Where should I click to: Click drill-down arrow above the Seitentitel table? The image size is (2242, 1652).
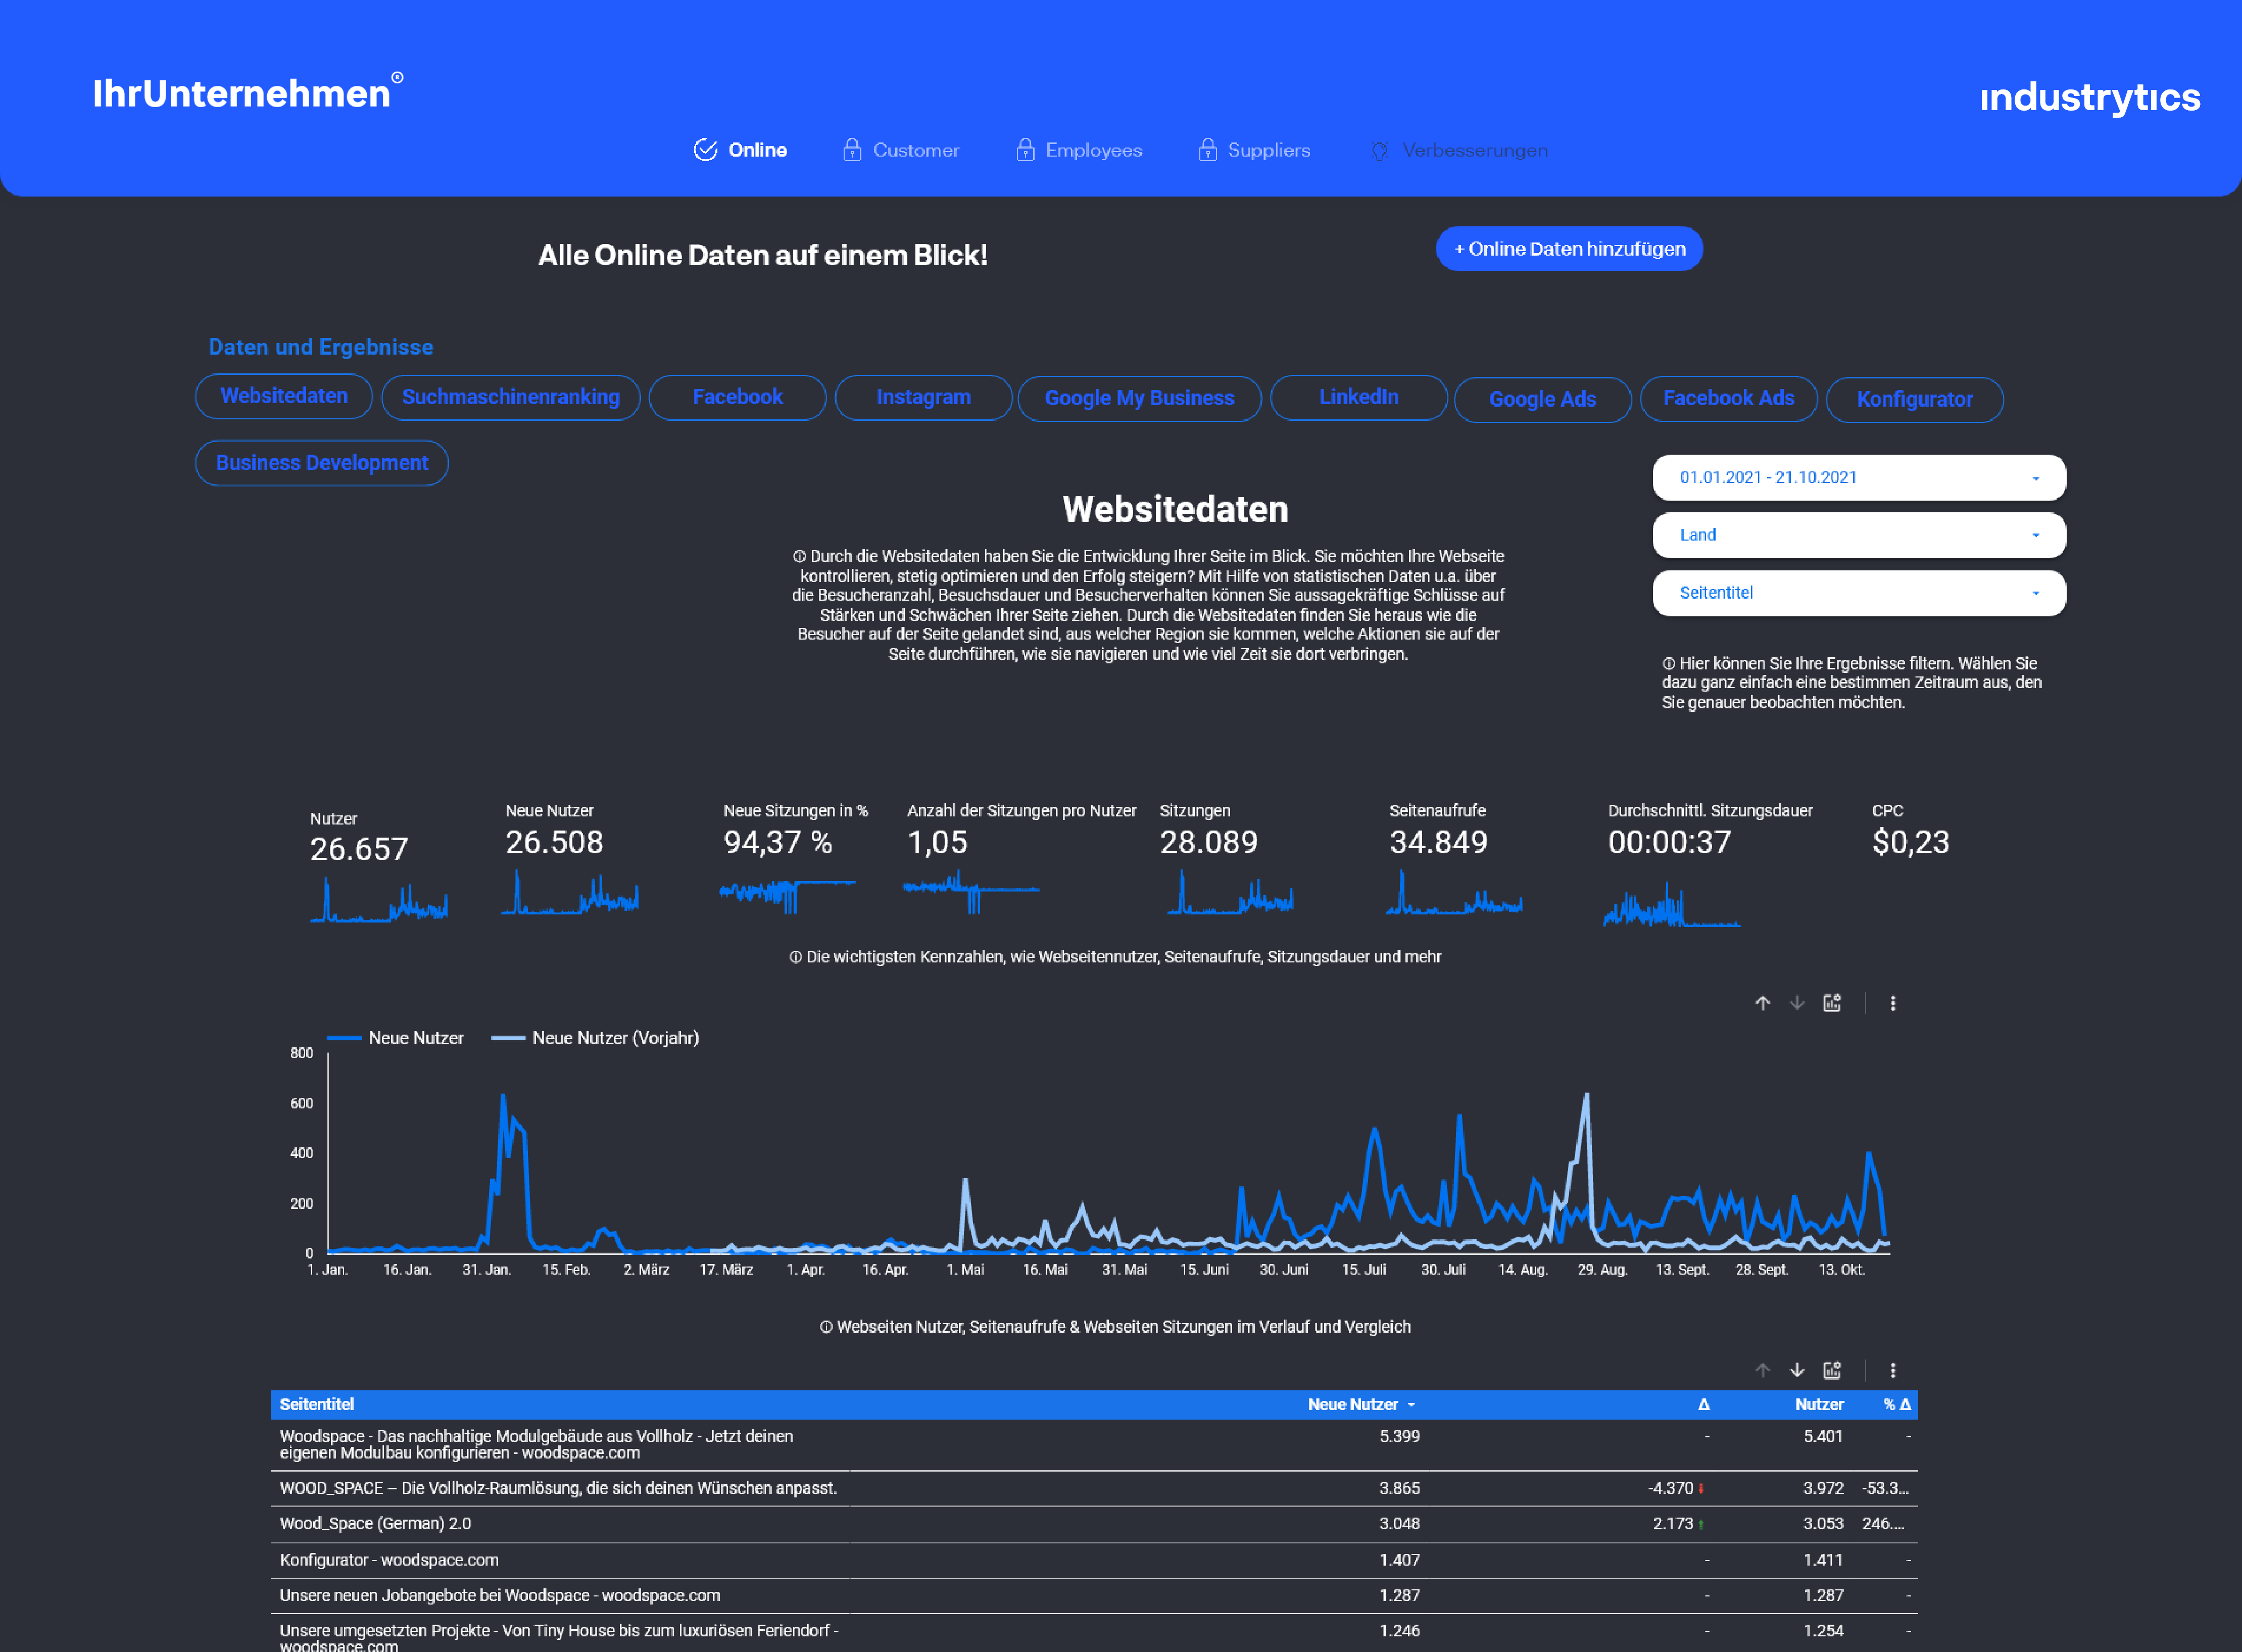[x=1796, y=1370]
